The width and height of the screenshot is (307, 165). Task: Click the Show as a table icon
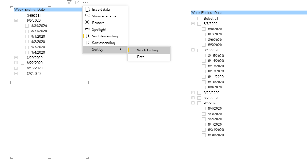coord(87,16)
